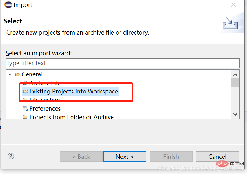Click the General folder icon
This screenshot has width=247, height=174.
(x=17, y=74)
